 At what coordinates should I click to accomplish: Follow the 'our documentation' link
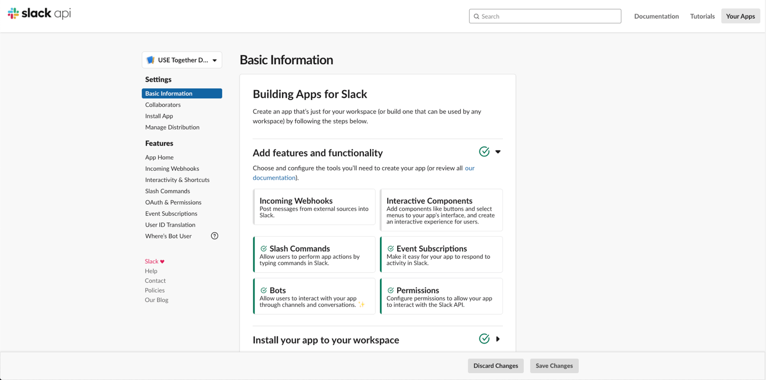coord(363,173)
